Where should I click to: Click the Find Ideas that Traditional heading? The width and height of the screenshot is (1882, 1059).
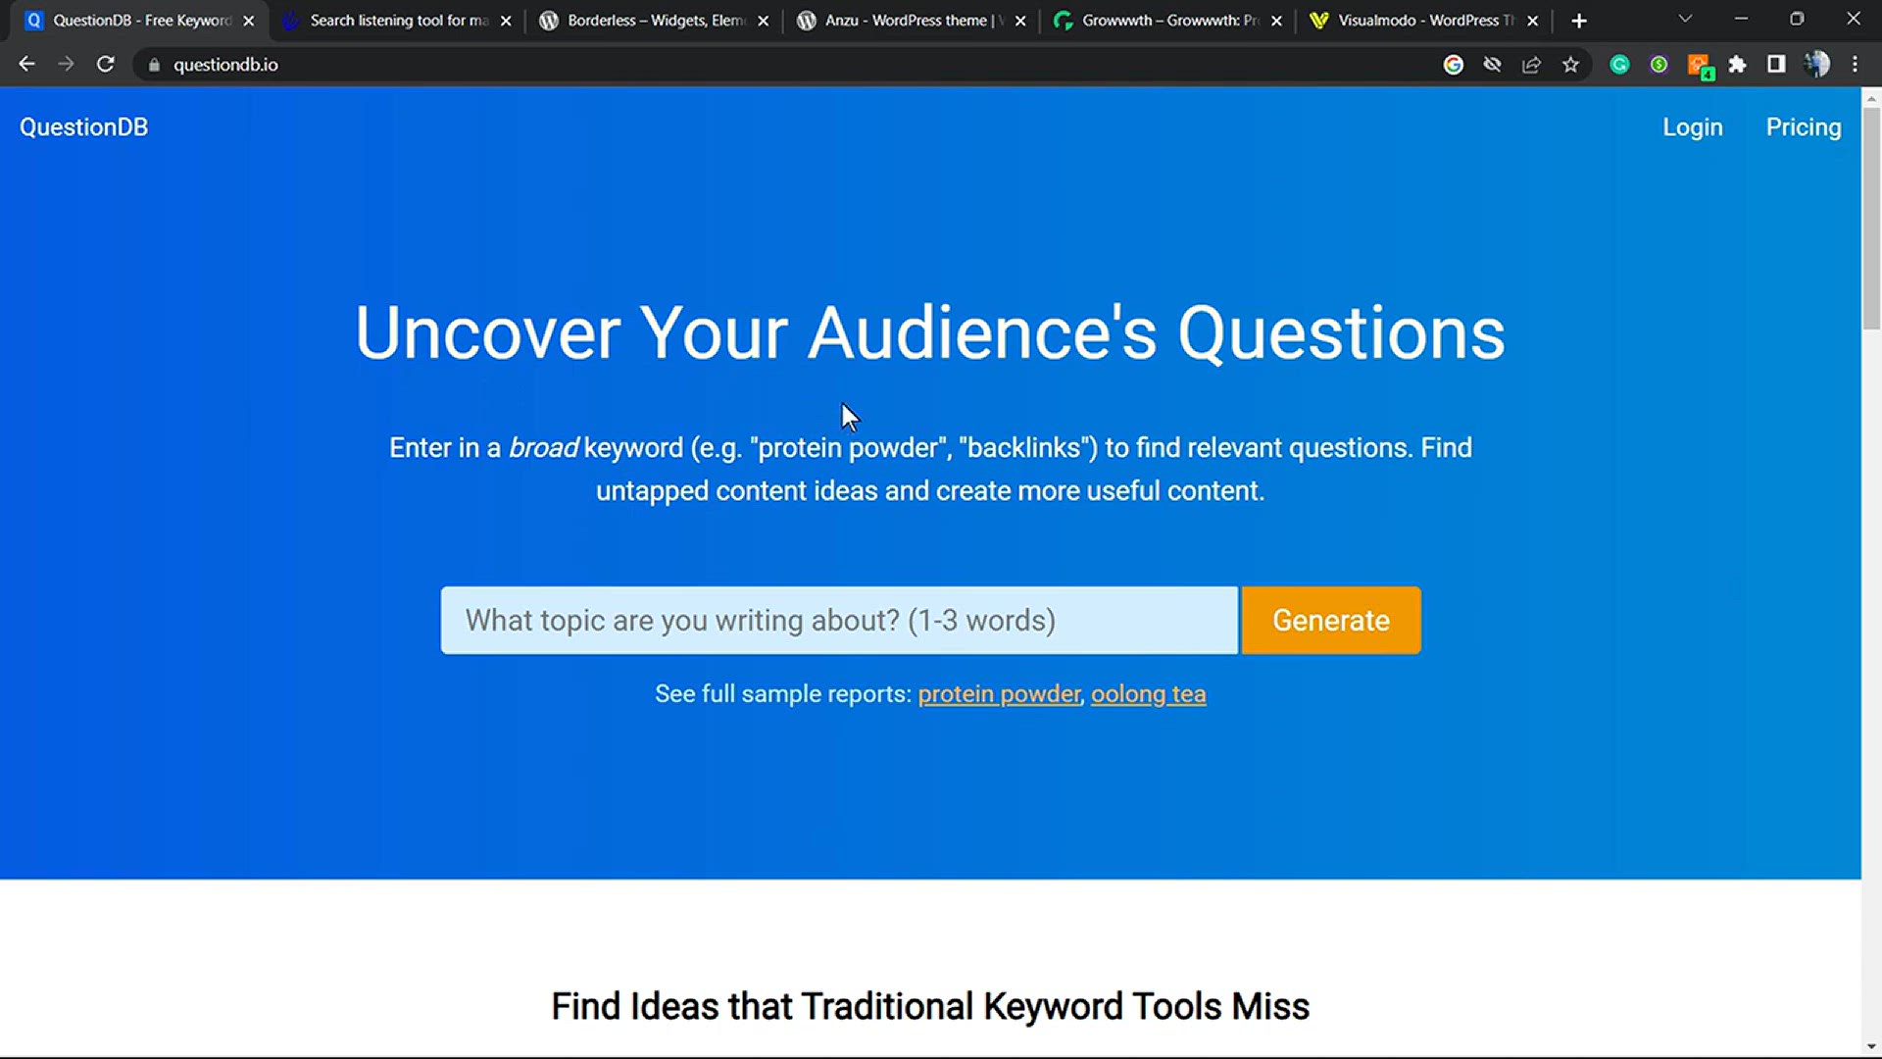930,1007
